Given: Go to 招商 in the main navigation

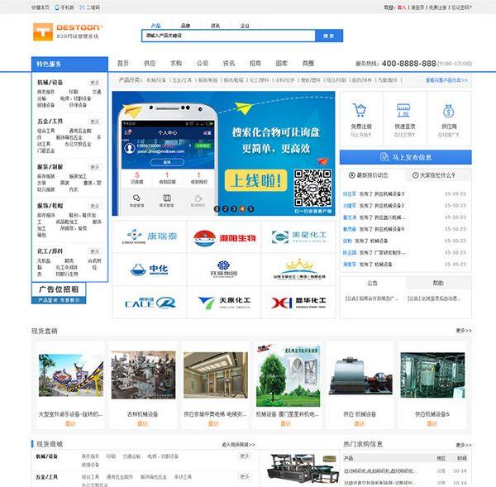Looking at the screenshot, I should 255,64.
